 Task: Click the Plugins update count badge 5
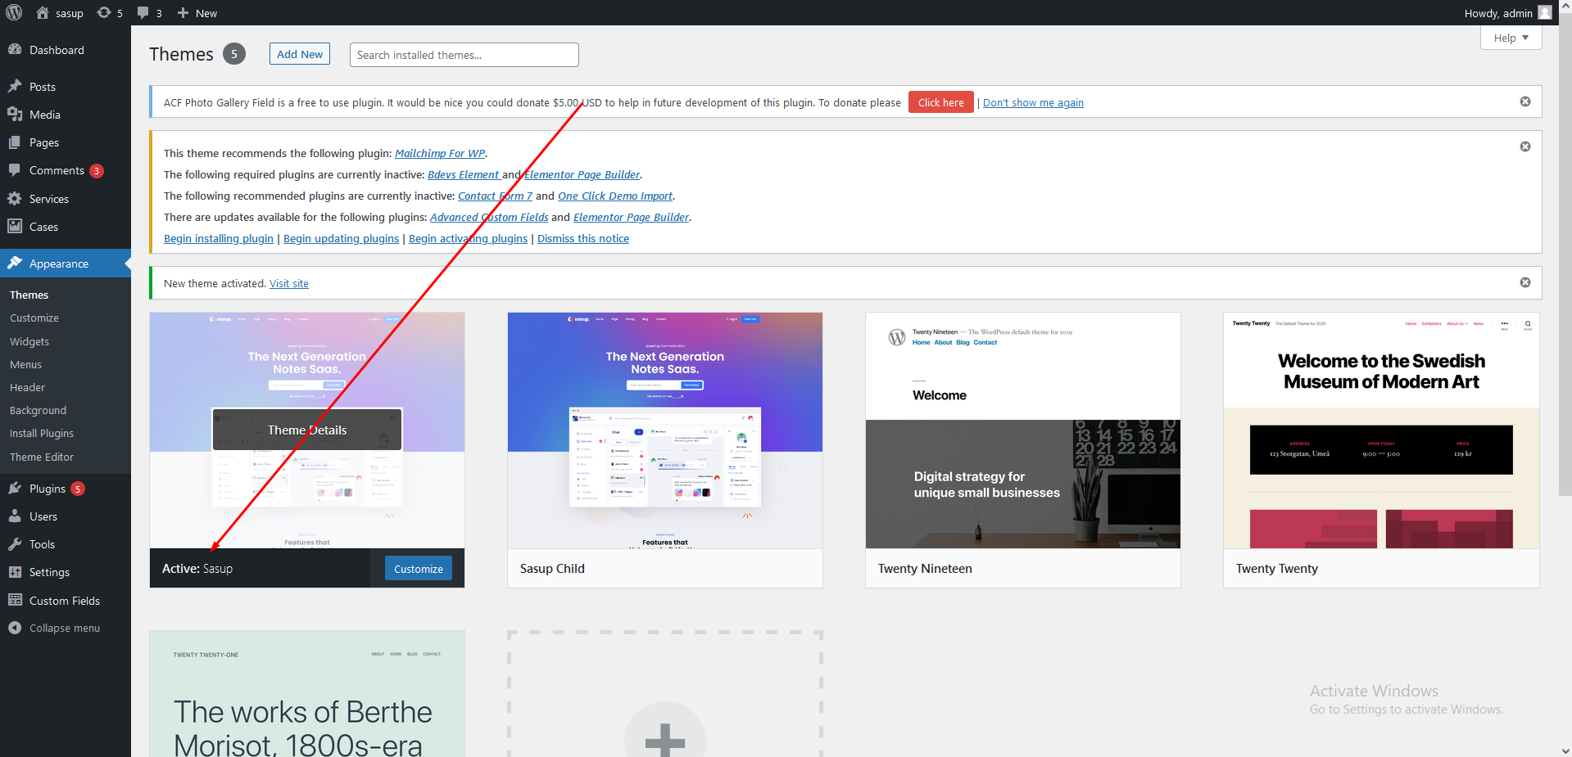[78, 489]
